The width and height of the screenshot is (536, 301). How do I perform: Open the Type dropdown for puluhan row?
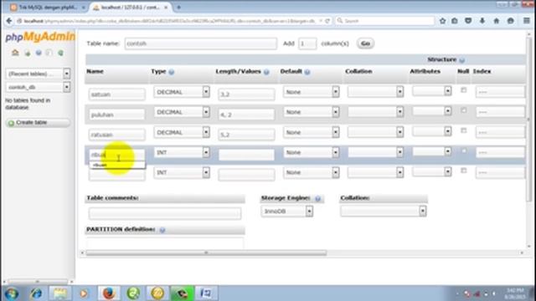click(x=182, y=112)
